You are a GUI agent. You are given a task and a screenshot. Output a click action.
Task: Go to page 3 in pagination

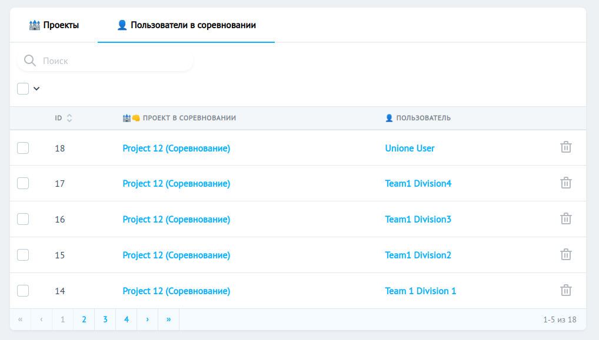pyautogui.click(x=105, y=319)
